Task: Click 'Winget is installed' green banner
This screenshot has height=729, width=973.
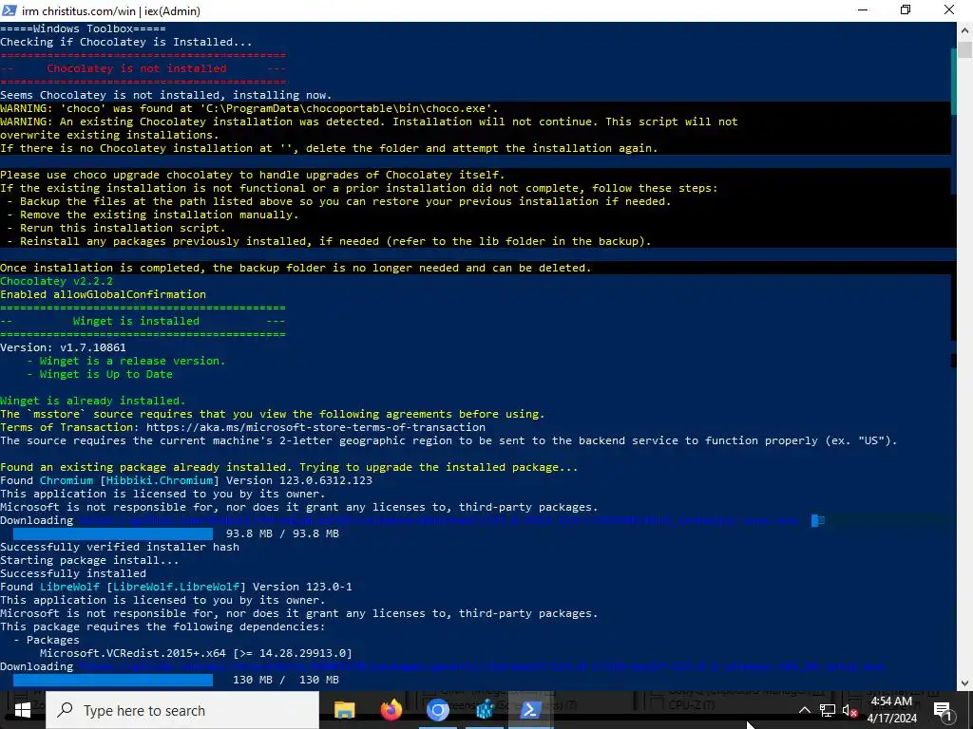Action: click(136, 321)
